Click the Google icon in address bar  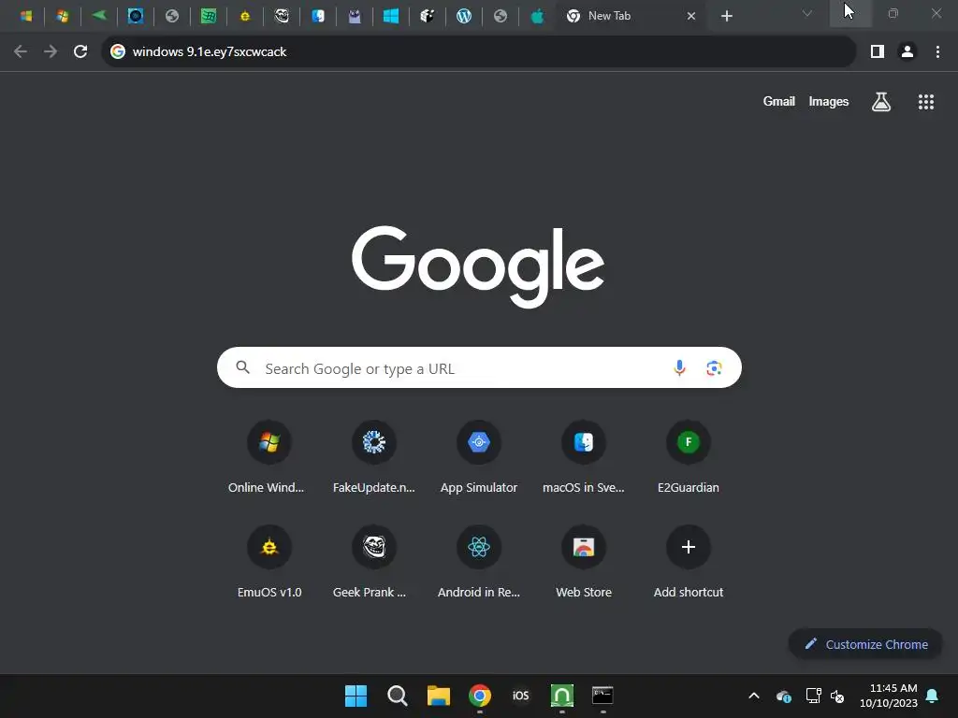click(x=118, y=52)
